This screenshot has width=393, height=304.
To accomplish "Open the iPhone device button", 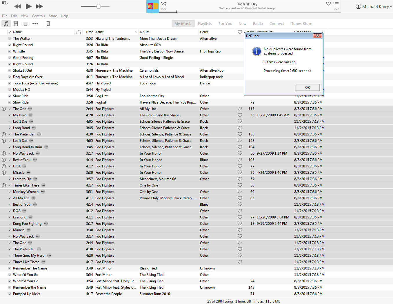I will click(48, 23).
